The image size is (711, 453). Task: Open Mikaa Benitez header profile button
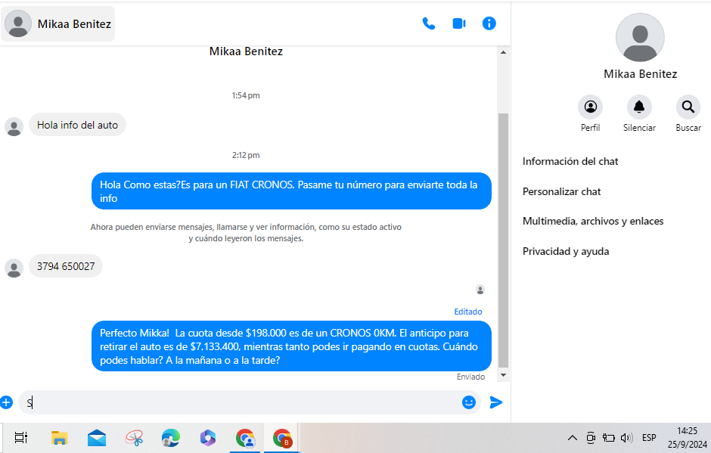(58, 24)
